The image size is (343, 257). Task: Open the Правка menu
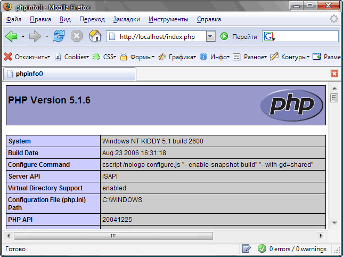[x=40, y=19]
